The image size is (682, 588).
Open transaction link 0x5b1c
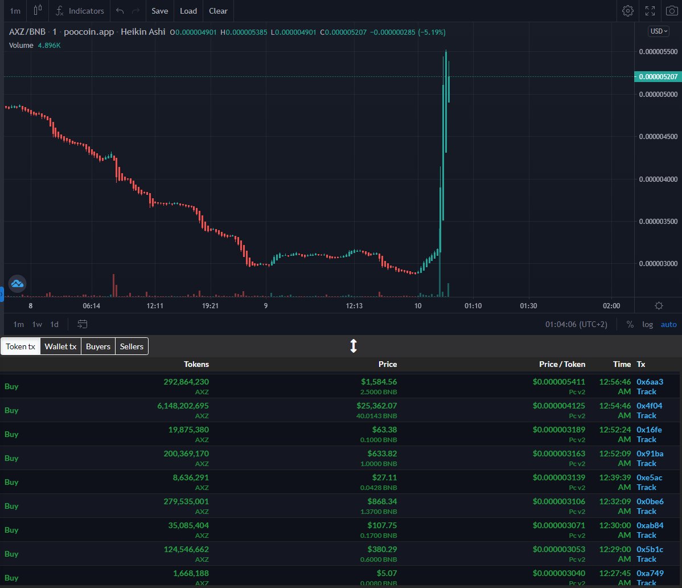tap(650, 549)
